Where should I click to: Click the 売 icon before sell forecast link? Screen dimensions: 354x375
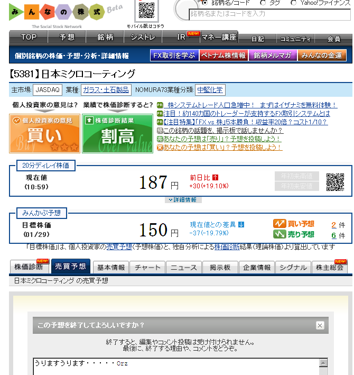pos(160,139)
